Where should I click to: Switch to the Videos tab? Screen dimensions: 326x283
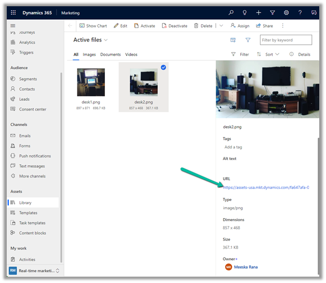point(131,55)
